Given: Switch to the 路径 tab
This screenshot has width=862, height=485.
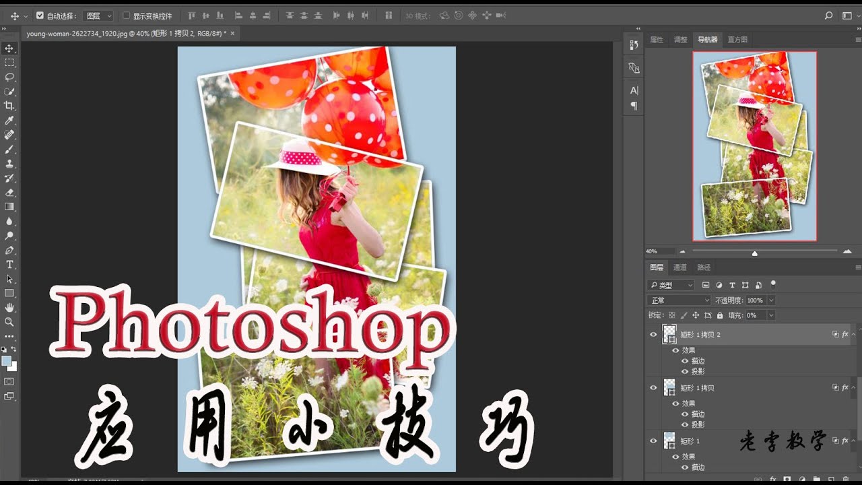Looking at the screenshot, I should click(x=704, y=267).
